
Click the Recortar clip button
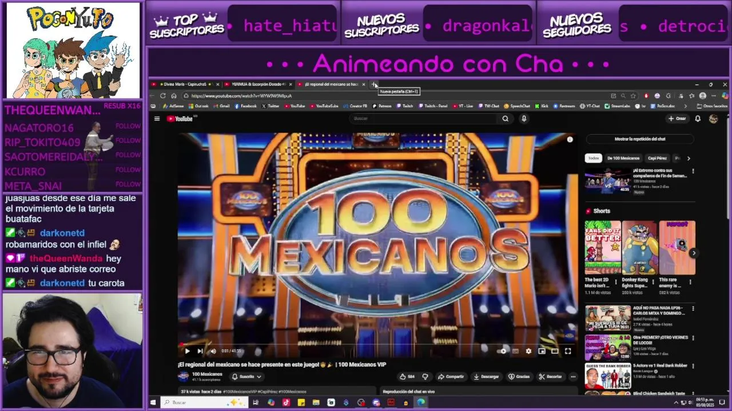click(550, 377)
